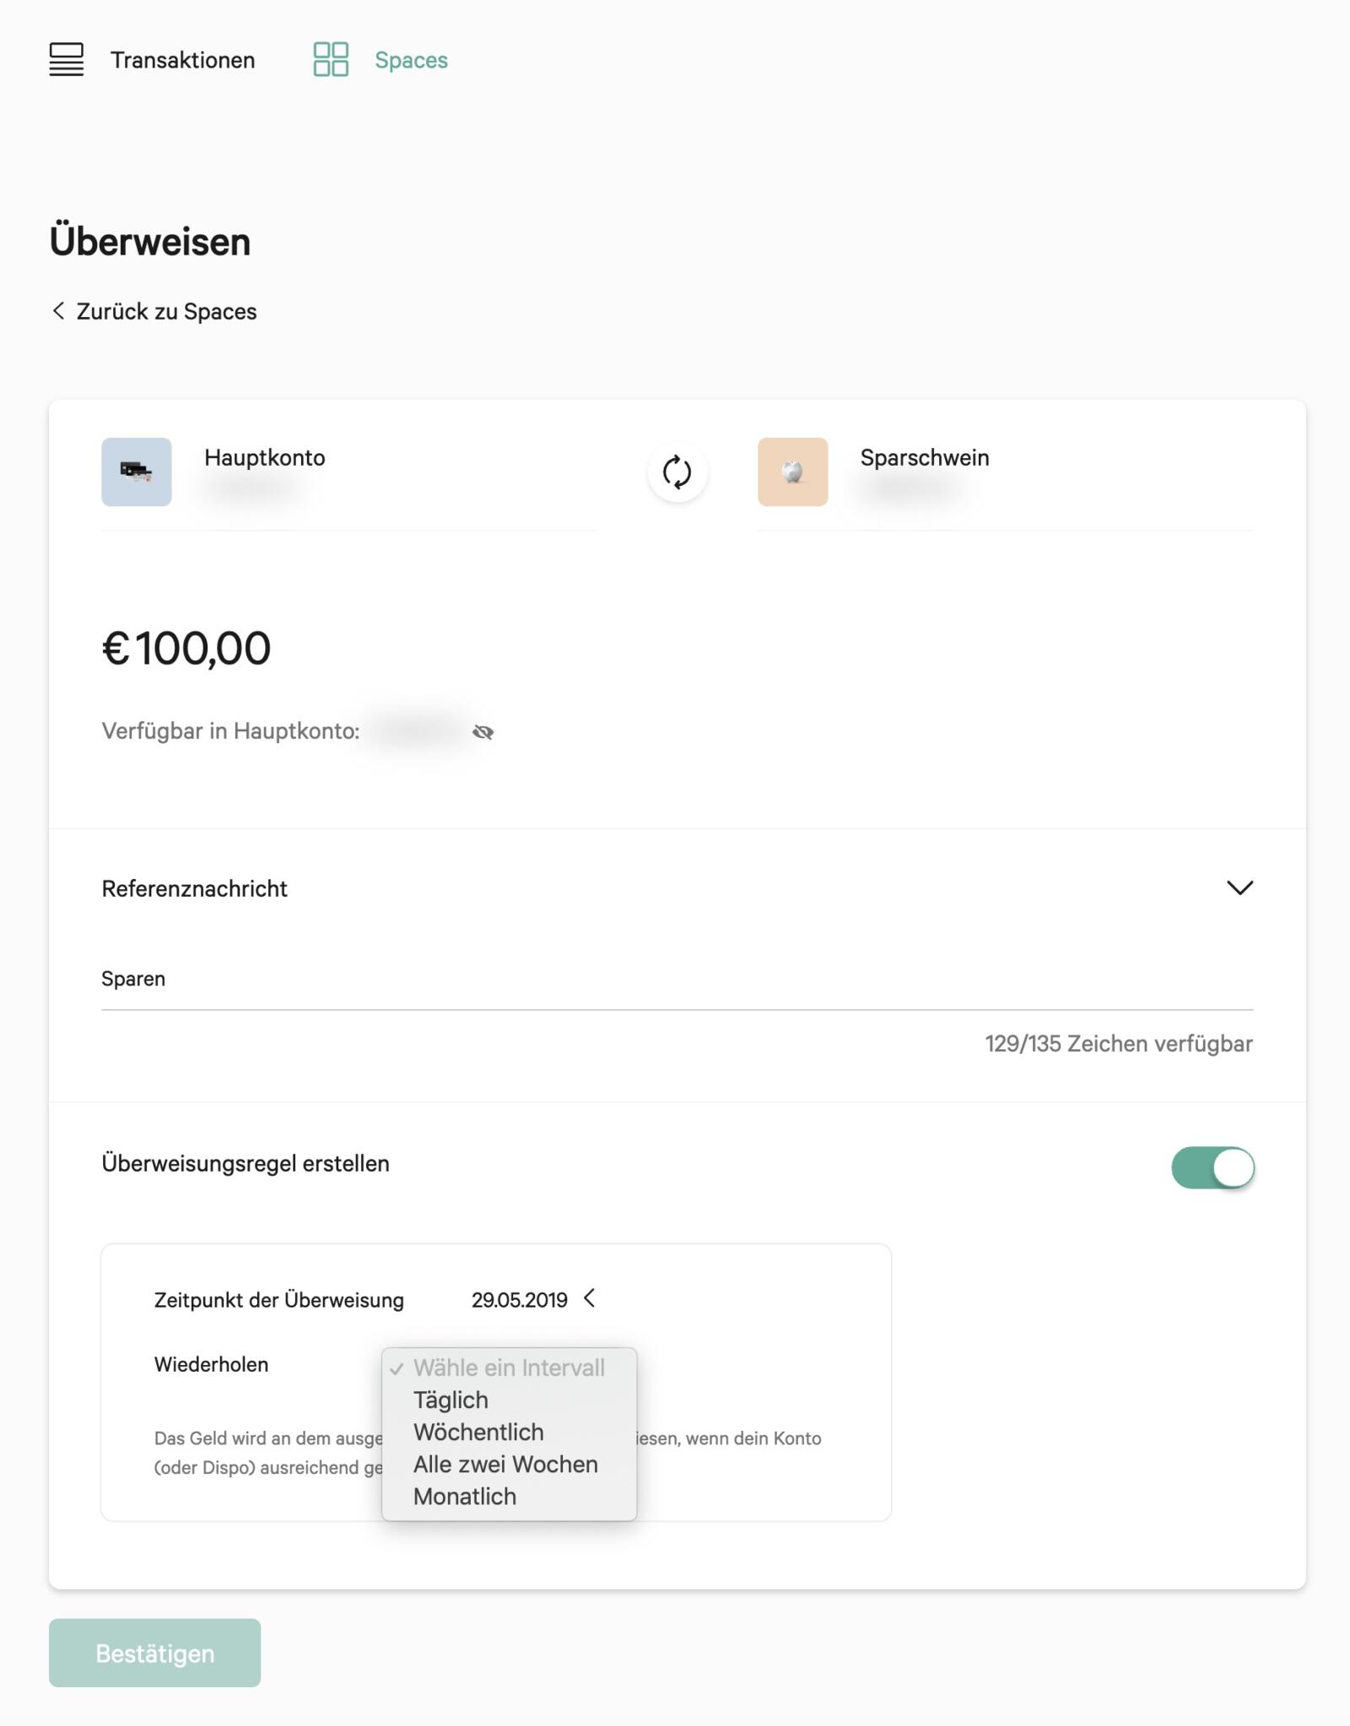This screenshot has width=1350, height=1726.
Task: Select Monatlich repeat interval
Action: (465, 1496)
